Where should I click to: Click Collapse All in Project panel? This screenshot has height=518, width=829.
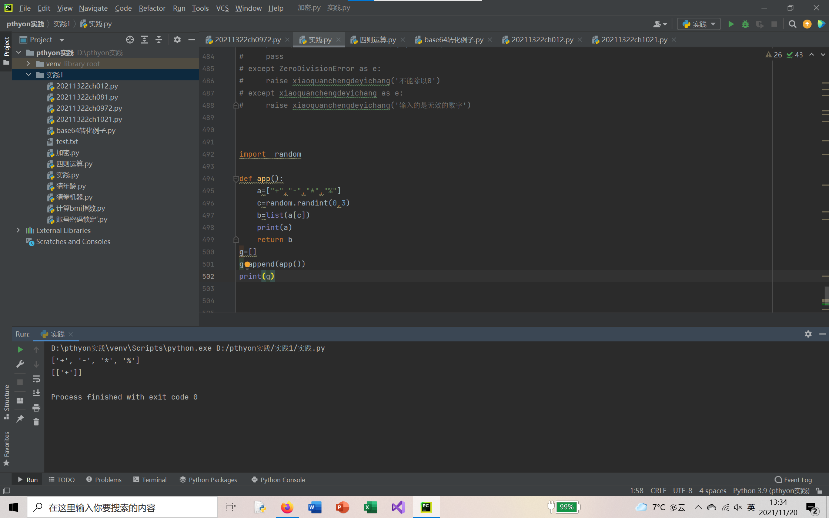[x=159, y=40]
